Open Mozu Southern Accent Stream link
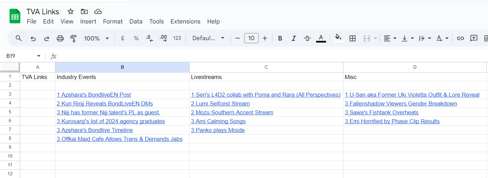This screenshot has width=488, height=178. click(232, 112)
